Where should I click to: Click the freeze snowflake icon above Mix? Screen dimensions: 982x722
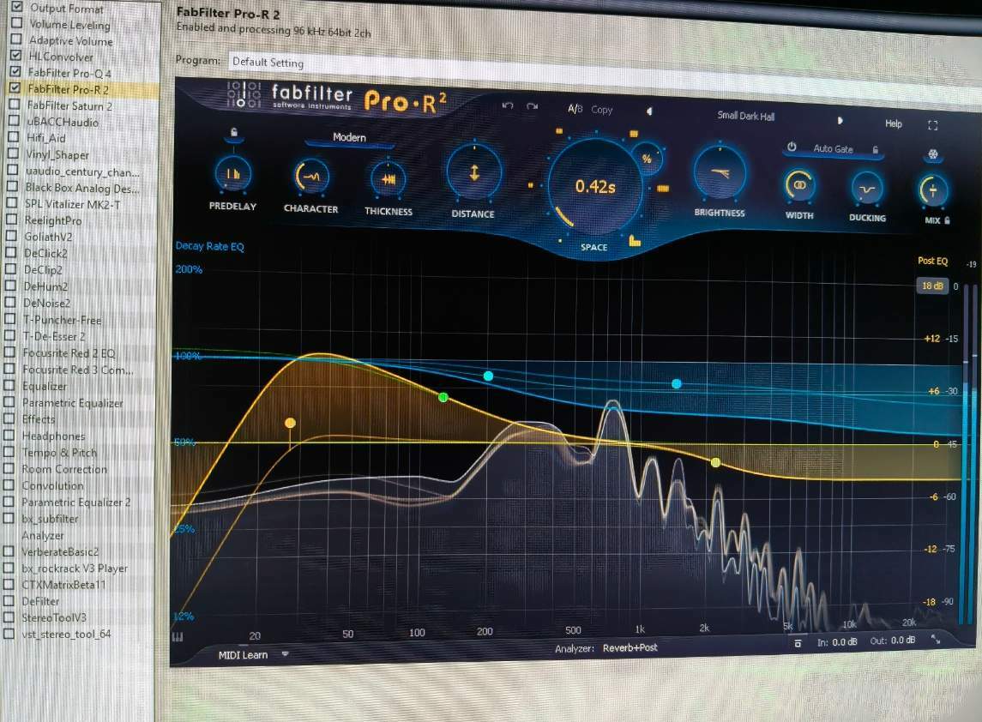(x=931, y=155)
